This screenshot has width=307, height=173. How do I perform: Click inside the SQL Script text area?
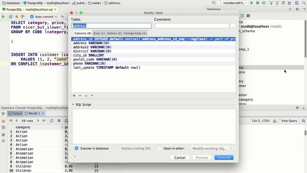154,126
